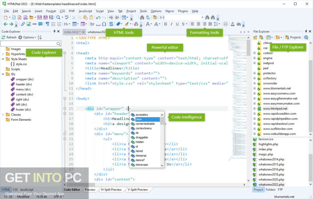This screenshot has width=313, height=199.
Task: Toggle italic formatting
Action: (171, 24)
